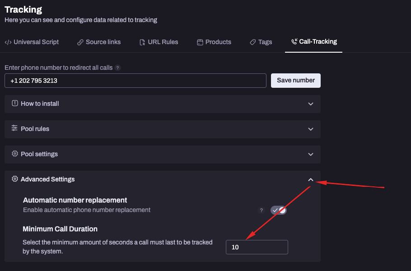Collapse the Advanced Settings section
This screenshot has height=271, width=411.
310,179
